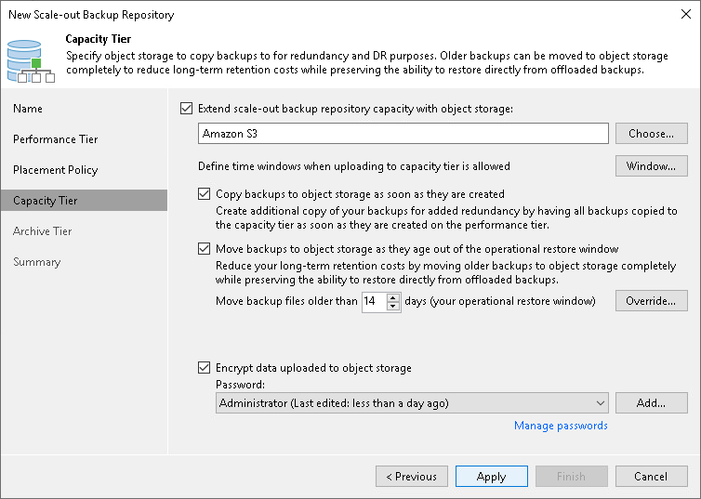Click the Choose... button
This screenshot has width=701, height=499.
coord(652,134)
